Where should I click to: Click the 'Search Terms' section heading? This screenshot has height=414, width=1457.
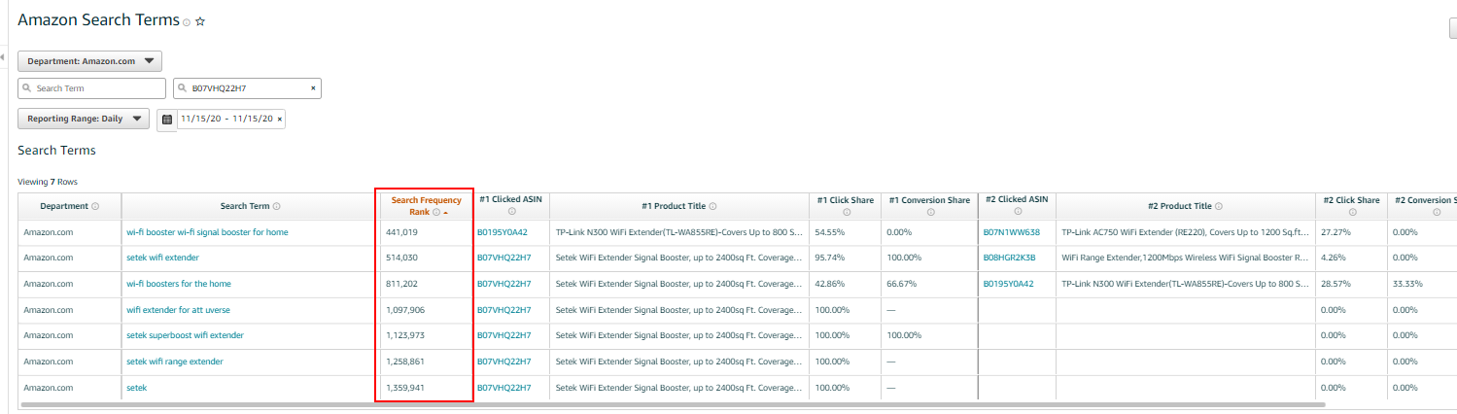(56, 151)
